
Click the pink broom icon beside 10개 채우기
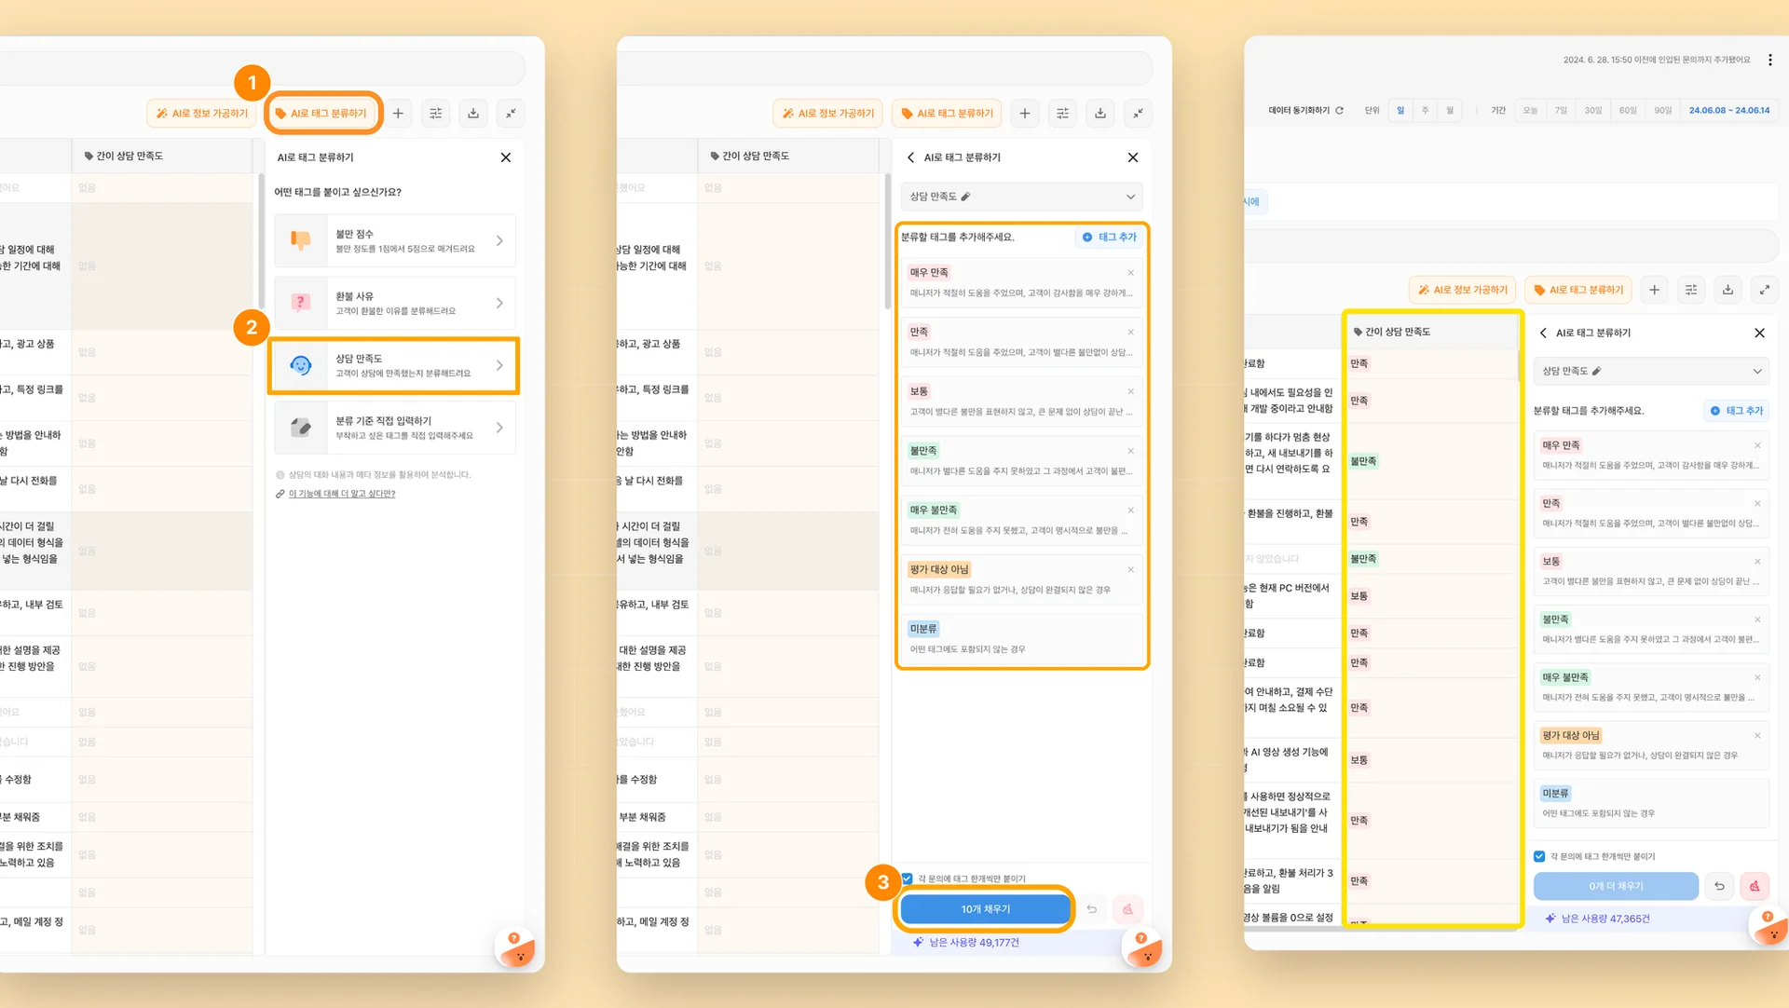(1127, 909)
